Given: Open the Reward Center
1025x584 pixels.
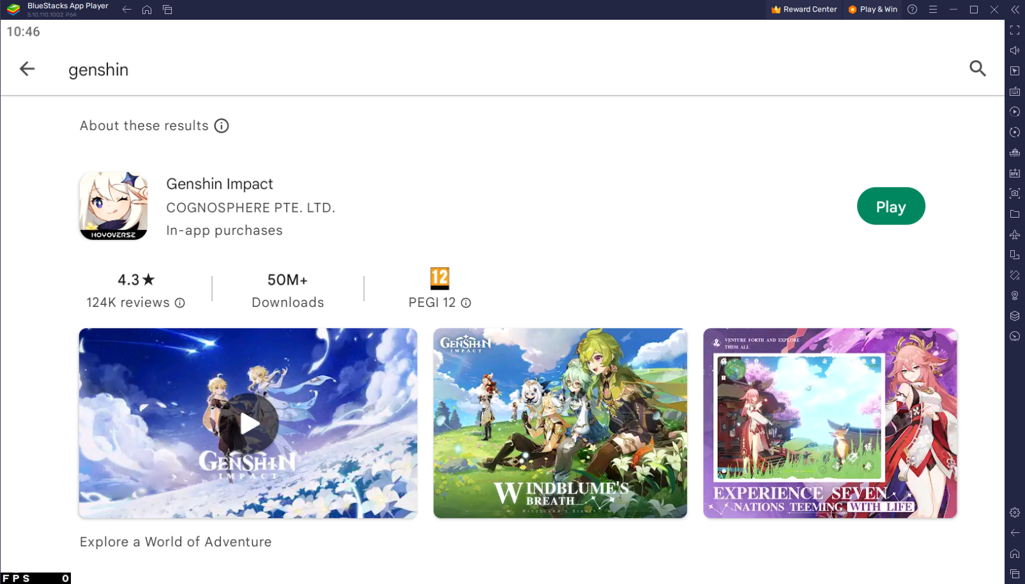Looking at the screenshot, I should click(x=804, y=10).
